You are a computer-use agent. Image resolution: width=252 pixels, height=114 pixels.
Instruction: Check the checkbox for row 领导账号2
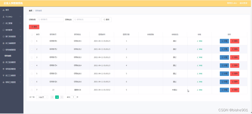[32, 49]
